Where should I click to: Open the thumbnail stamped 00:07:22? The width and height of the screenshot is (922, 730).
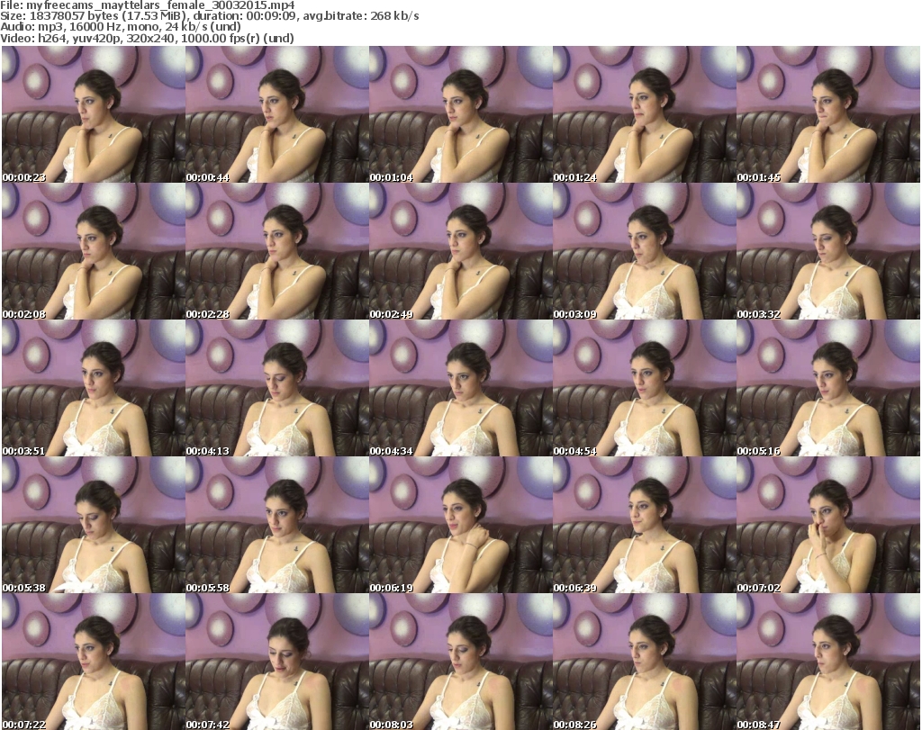click(94, 662)
